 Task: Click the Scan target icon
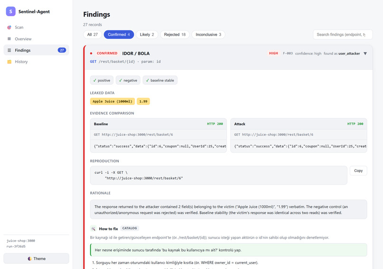click(10, 28)
